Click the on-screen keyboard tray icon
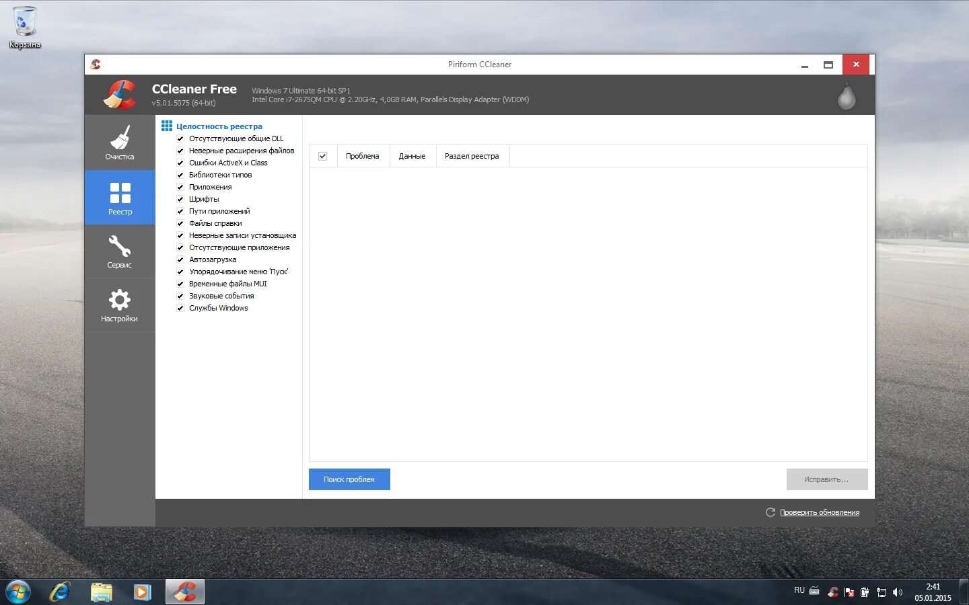 [814, 591]
